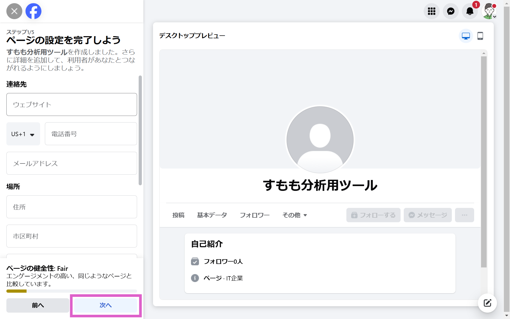This screenshot has width=510, height=319.
Task: Open Messenger from the top bar
Action: click(450, 11)
